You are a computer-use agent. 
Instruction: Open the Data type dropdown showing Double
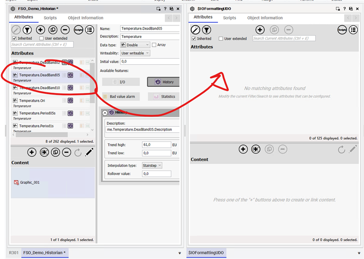(x=135, y=45)
